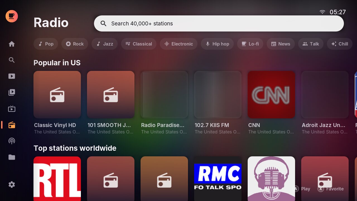357x201 pixels.
Task: Play the Classic Vinyl HD station tile
Action: 57,94
